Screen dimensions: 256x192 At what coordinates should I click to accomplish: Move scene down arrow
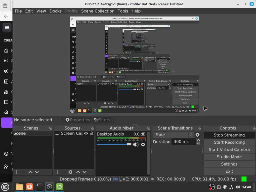click(x=37, y=172)
